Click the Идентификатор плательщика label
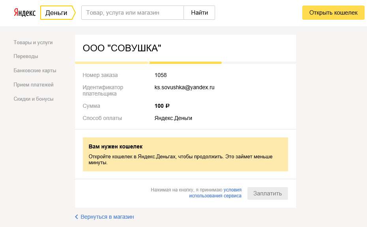Viewport: 367px width, 227px height. click(103, 90)
